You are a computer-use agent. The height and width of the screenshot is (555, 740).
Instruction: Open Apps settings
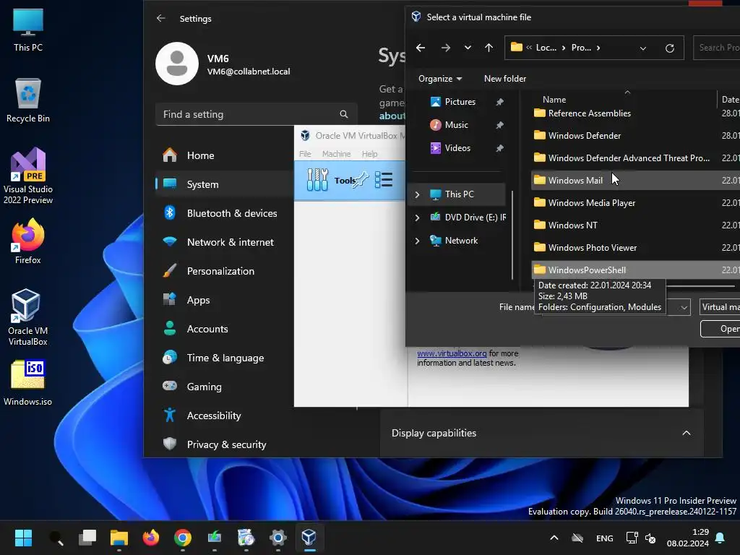[x=224, y=300]
